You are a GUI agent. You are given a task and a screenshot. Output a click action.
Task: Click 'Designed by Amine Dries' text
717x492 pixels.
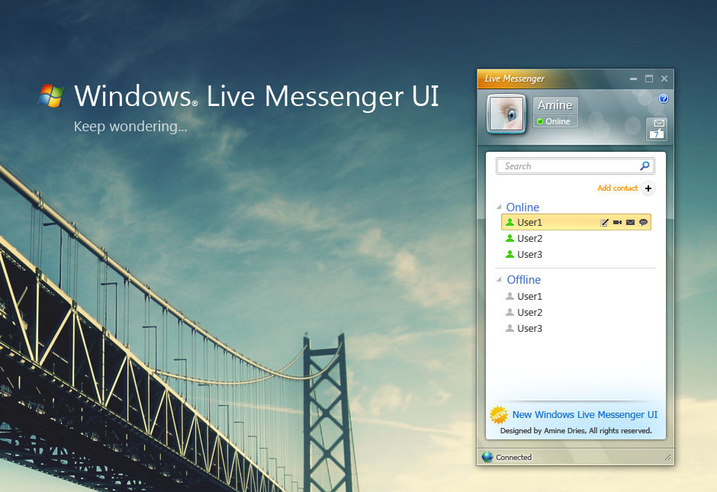pyautogui.click(x=542, y=431)
